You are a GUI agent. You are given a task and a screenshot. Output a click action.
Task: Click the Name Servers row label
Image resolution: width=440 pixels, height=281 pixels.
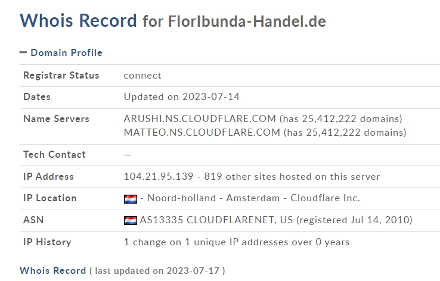(56, 119)
